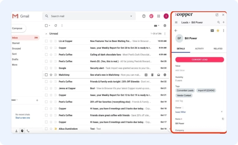The height and width of the screenshot is (145, 238).
Task: Switch to the Activity tab
Action: [199, 49]
